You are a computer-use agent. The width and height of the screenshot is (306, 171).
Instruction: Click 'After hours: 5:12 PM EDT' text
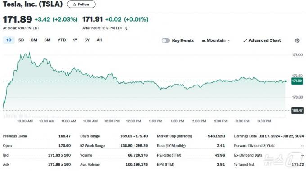(102, 28)
